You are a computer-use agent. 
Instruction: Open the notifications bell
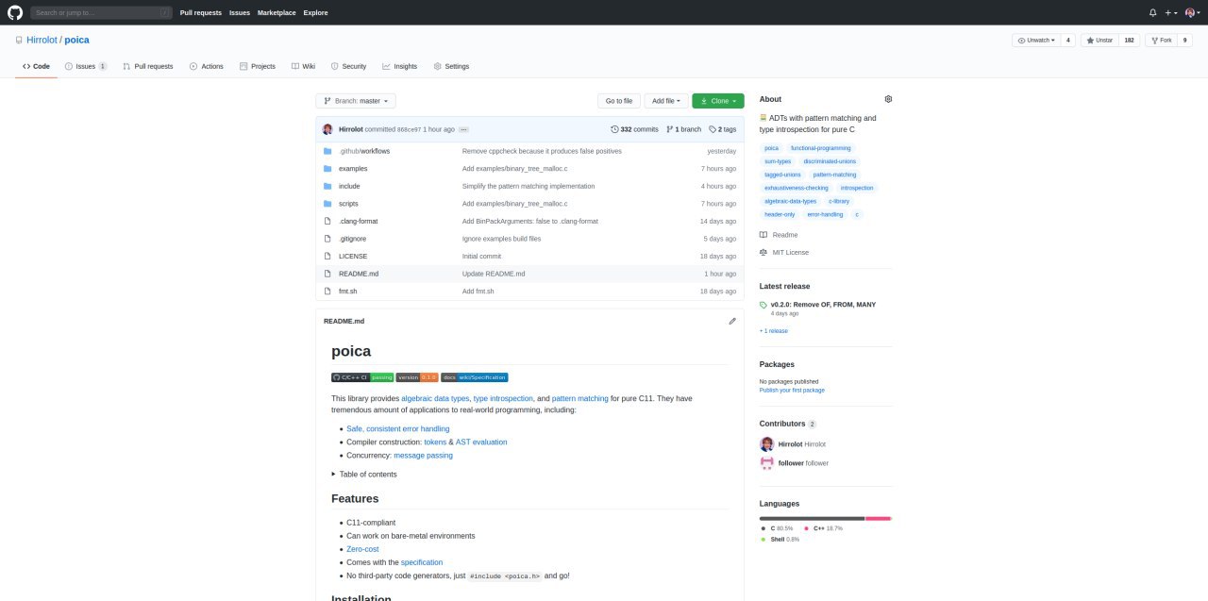click(x=1152, y=12)
